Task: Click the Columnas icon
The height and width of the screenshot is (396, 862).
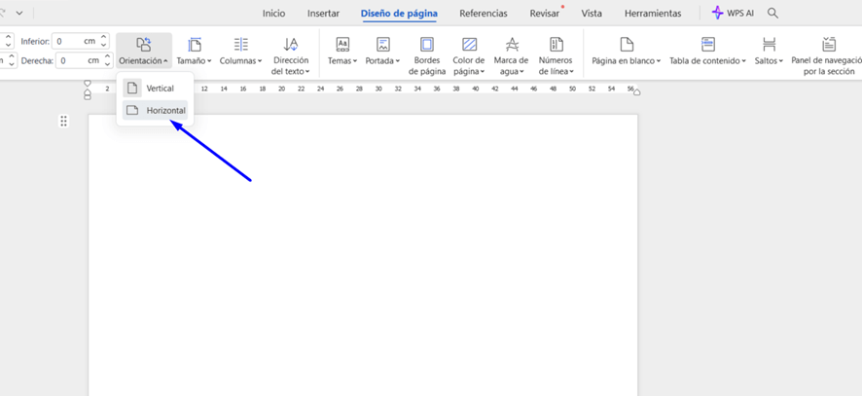Action: point(240,45)
